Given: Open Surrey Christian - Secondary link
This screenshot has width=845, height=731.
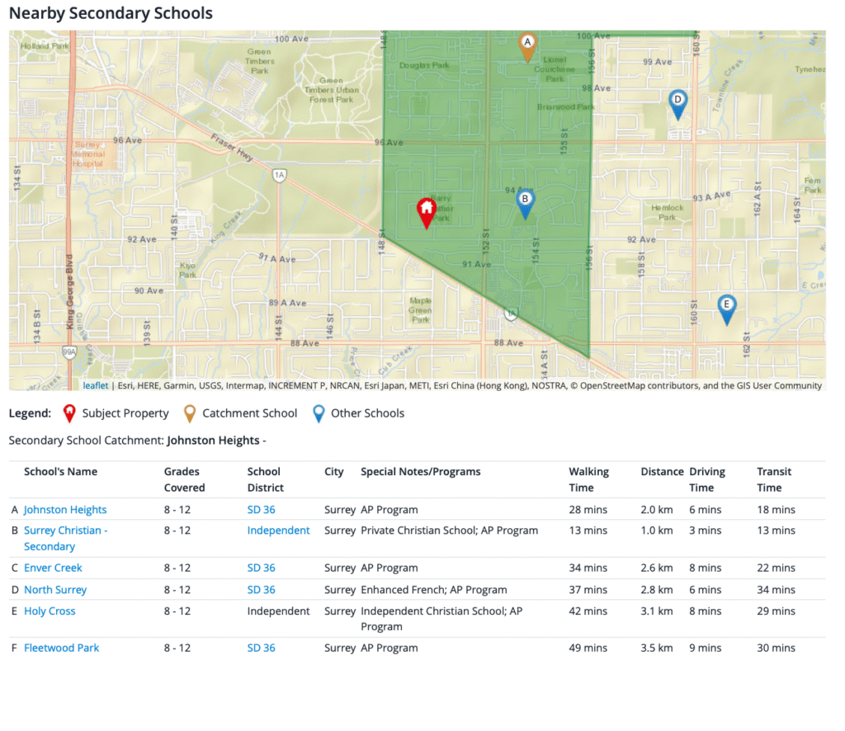Looking at the screenshot, I should (x=65, y=538).
